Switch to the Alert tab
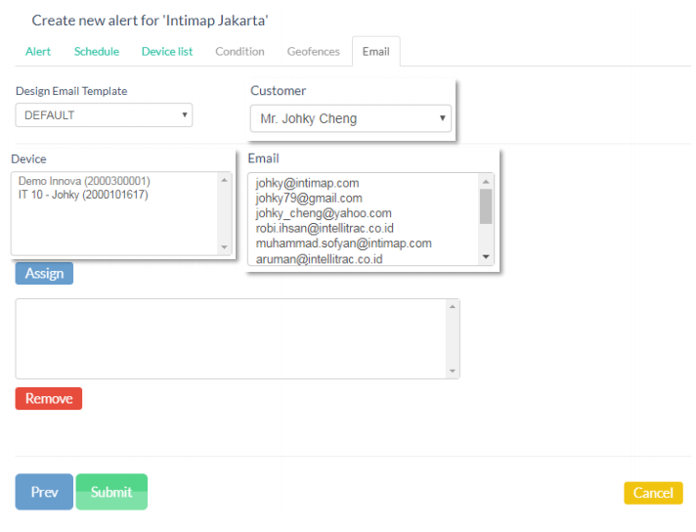Image resolution: width=696 pixels, height=532 pixels. point(38,52)
